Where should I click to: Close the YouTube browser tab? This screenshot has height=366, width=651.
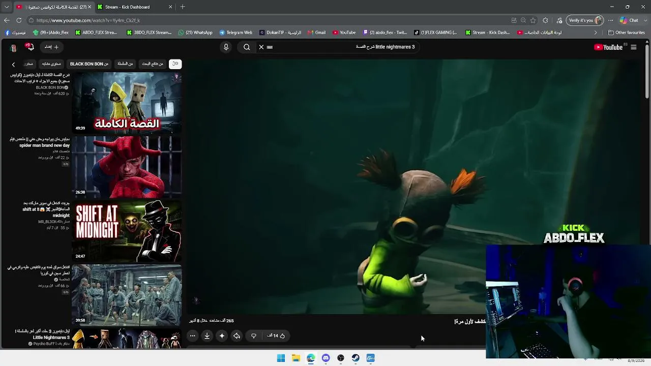pyautogui.click(x=90, y=7)
